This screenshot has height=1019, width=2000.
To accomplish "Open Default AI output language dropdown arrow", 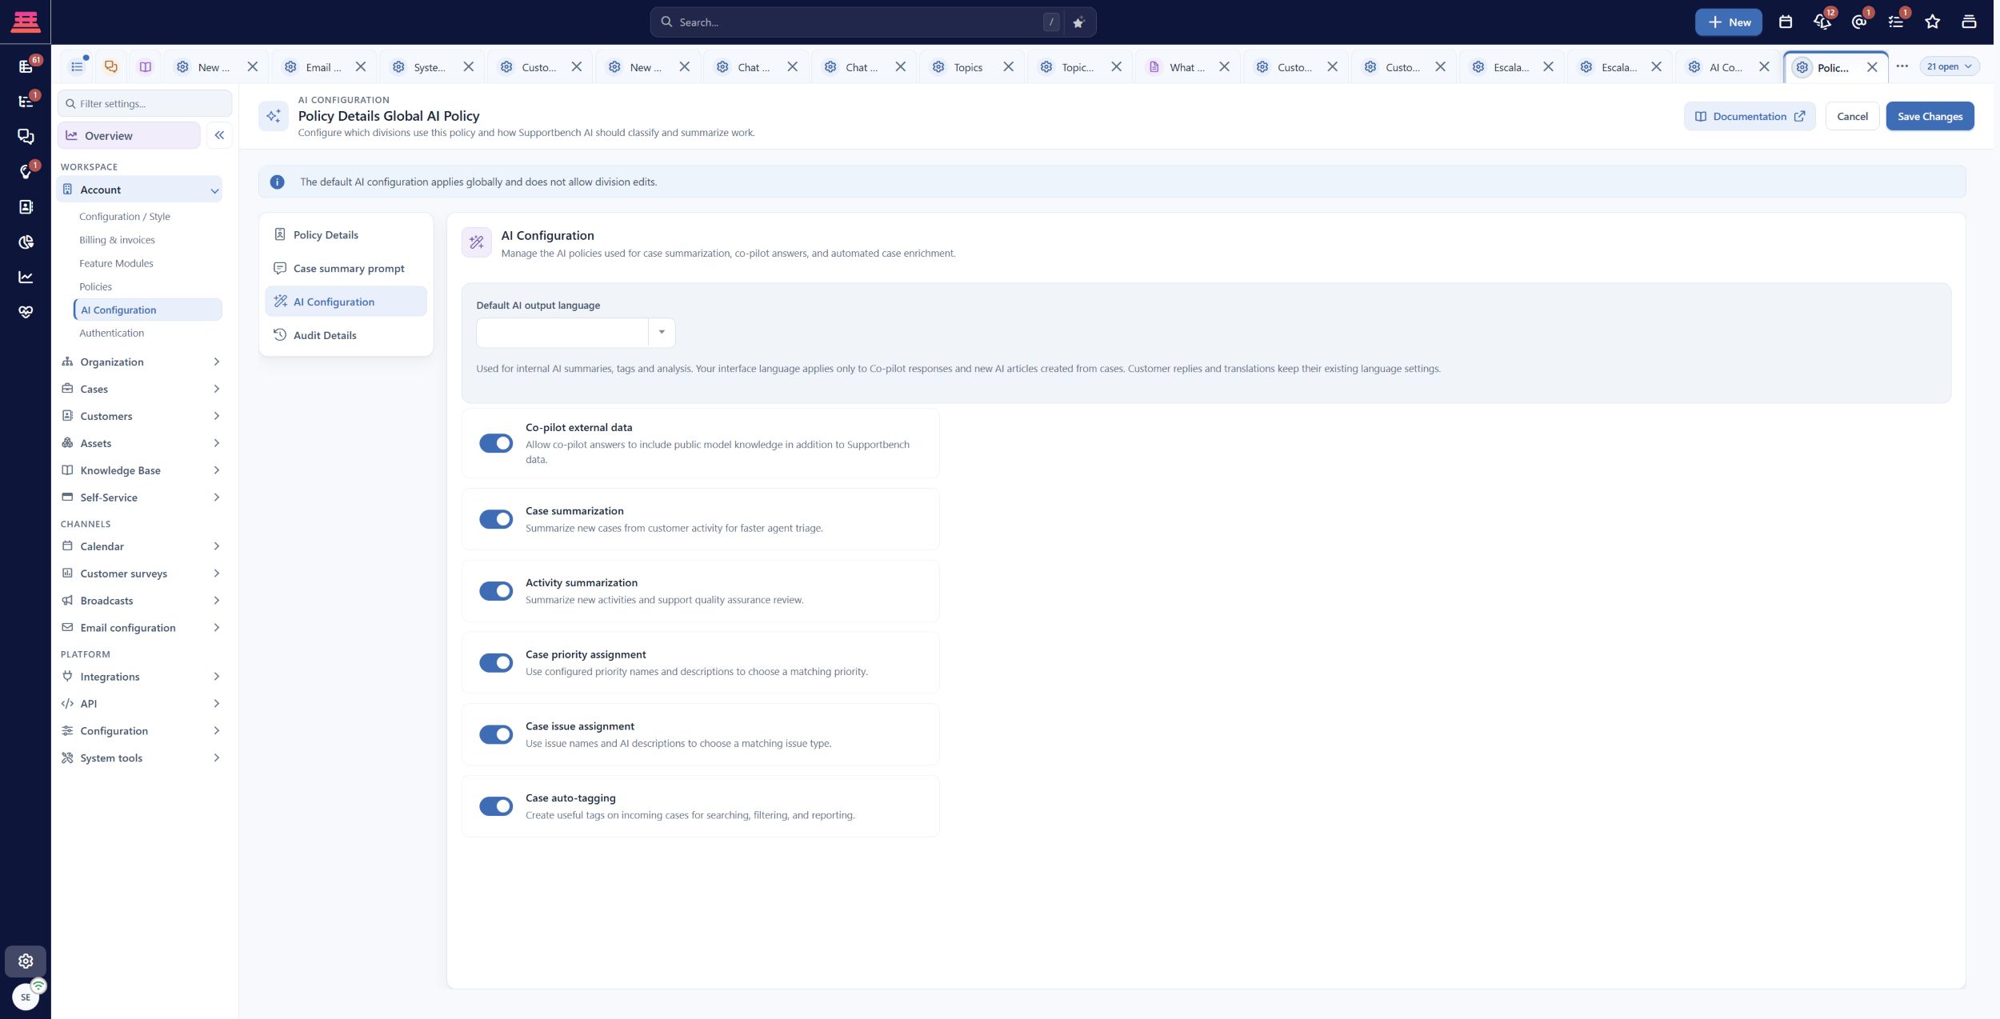I will (662, 332).
